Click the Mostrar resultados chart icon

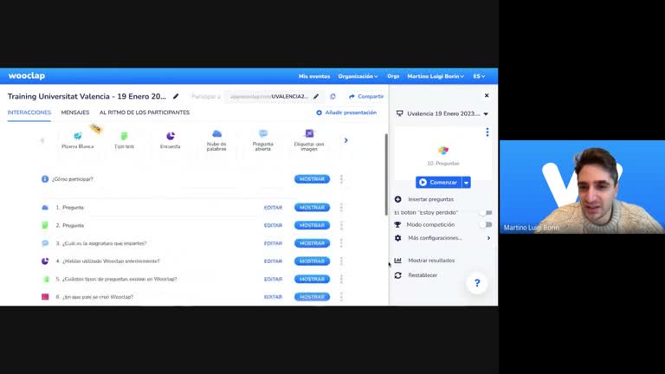pyautogui.click(x=397, y=261)
